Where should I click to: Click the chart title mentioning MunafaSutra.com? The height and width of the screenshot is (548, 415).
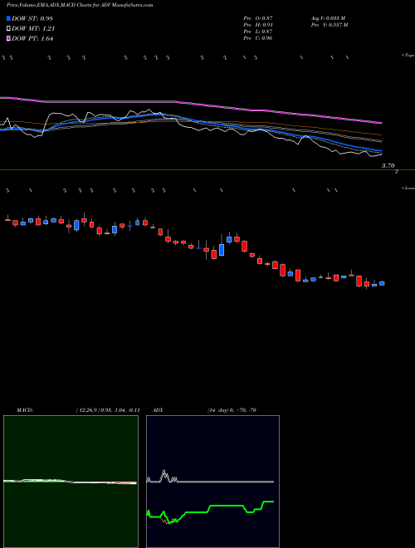[x=80, y=5]
